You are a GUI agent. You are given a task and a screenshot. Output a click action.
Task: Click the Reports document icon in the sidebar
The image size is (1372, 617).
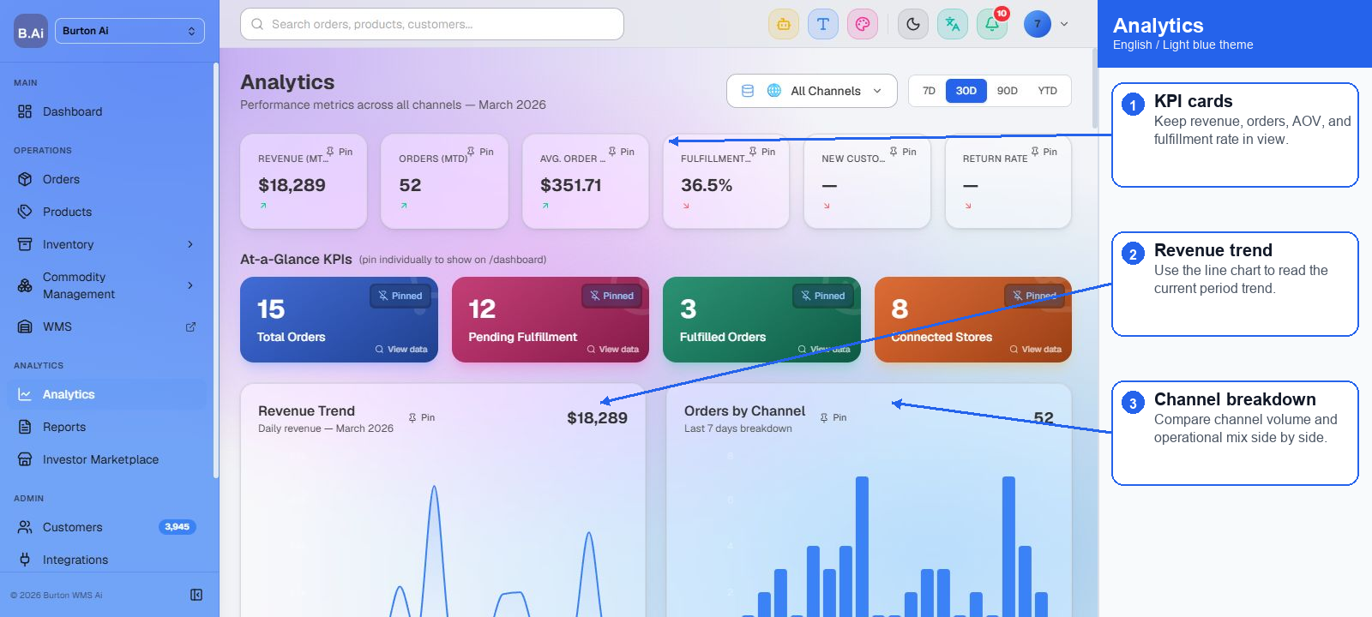tap(25, 427)
